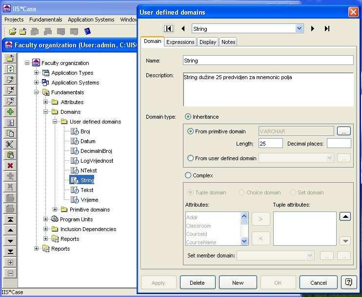
Task: Expand the Inclusion Dependencies node
Action: point(46,229)
